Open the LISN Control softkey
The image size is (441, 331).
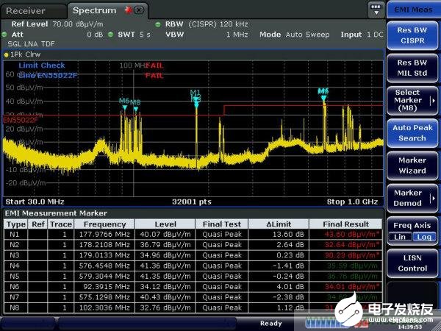tap(412, 263)
